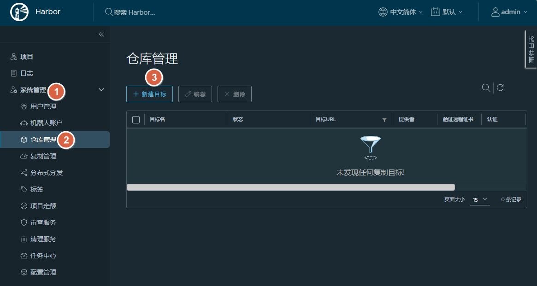Click the registry list search icon
Screen dimensions: 537x286
[486, 88]
